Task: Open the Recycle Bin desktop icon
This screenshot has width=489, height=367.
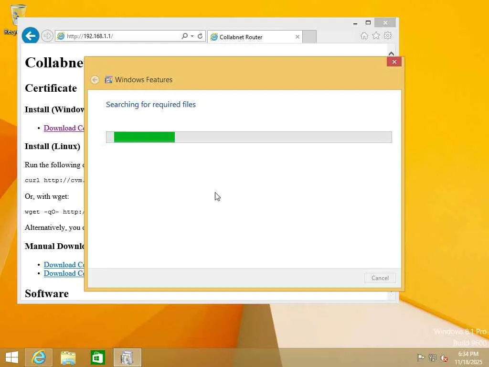Action: 14,19
